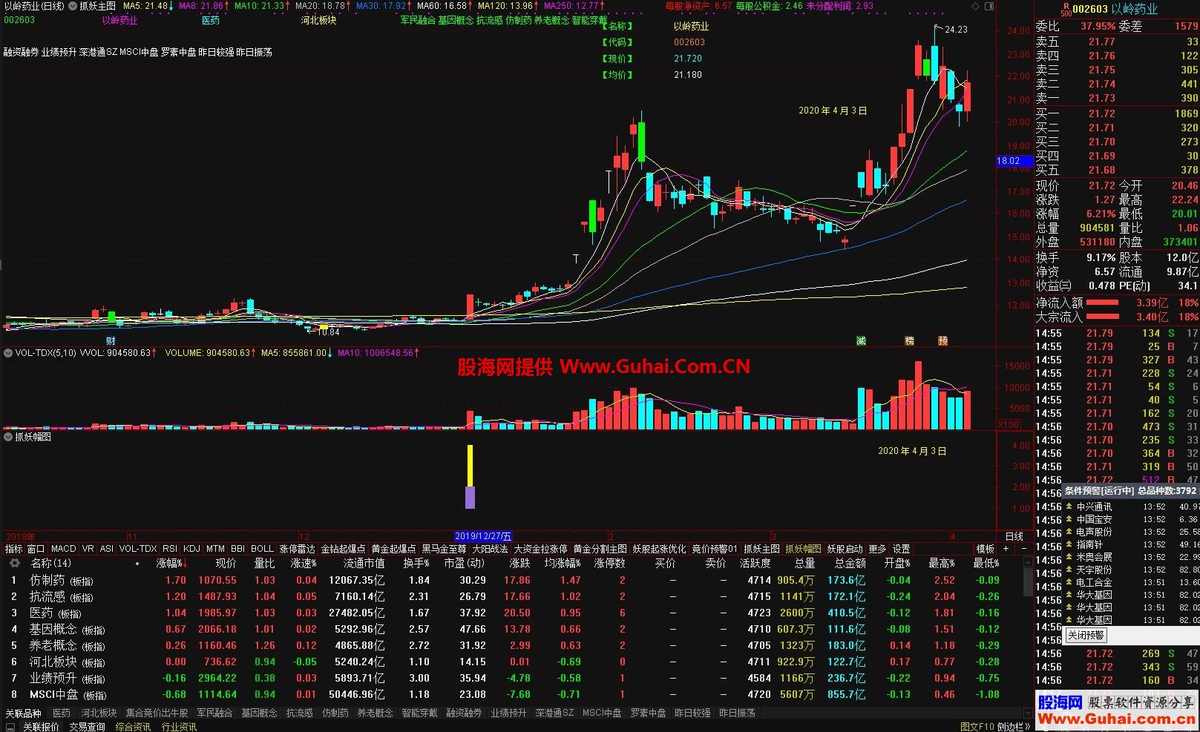Click the X100 volume scale label
1200x732 pixels.
coord(1008,425)
